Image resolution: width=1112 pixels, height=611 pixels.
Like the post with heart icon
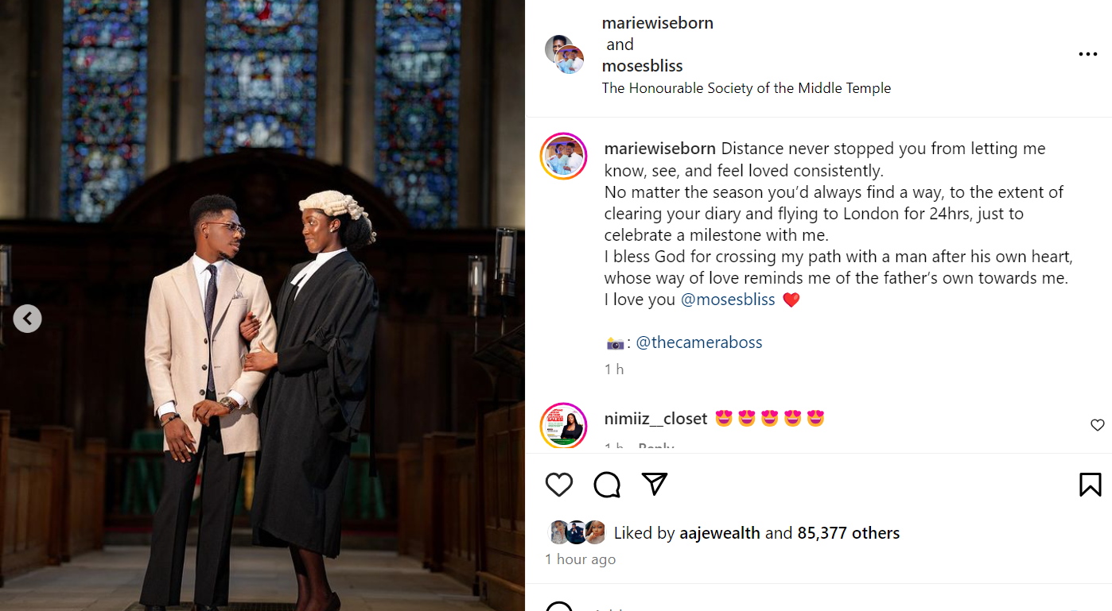point(559,484)
